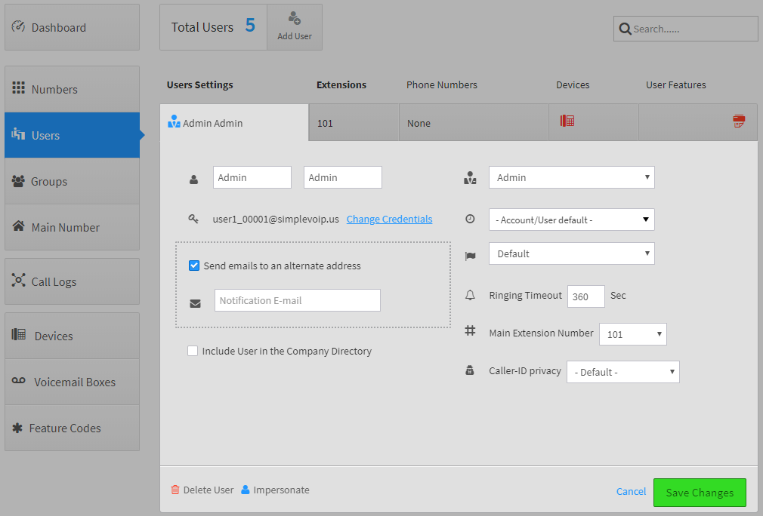Open the Main Extension Number 101 dropdown
This screenshot has width=763, height=516.
pos(632,334)
